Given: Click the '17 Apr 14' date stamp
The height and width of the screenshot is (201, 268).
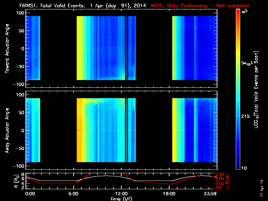Looking at the screenshot, I should (262, 188).
